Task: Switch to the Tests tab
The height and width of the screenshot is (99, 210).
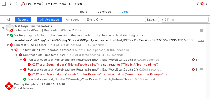Action: coord(83,12)
